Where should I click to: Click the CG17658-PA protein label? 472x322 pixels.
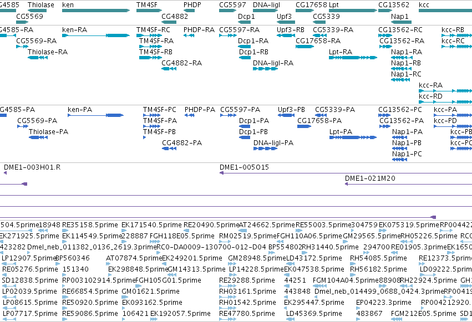[x=319, y=121]
